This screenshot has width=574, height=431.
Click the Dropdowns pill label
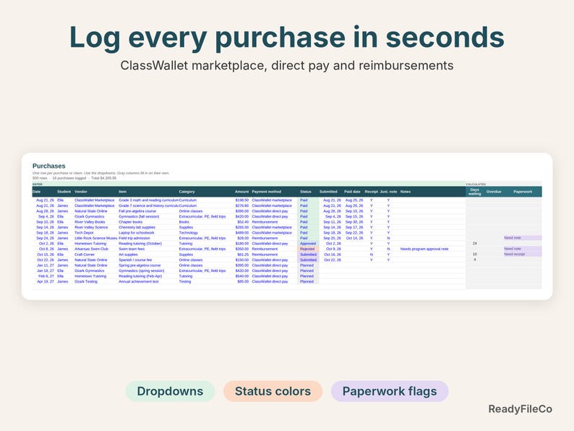pos(170,391)
